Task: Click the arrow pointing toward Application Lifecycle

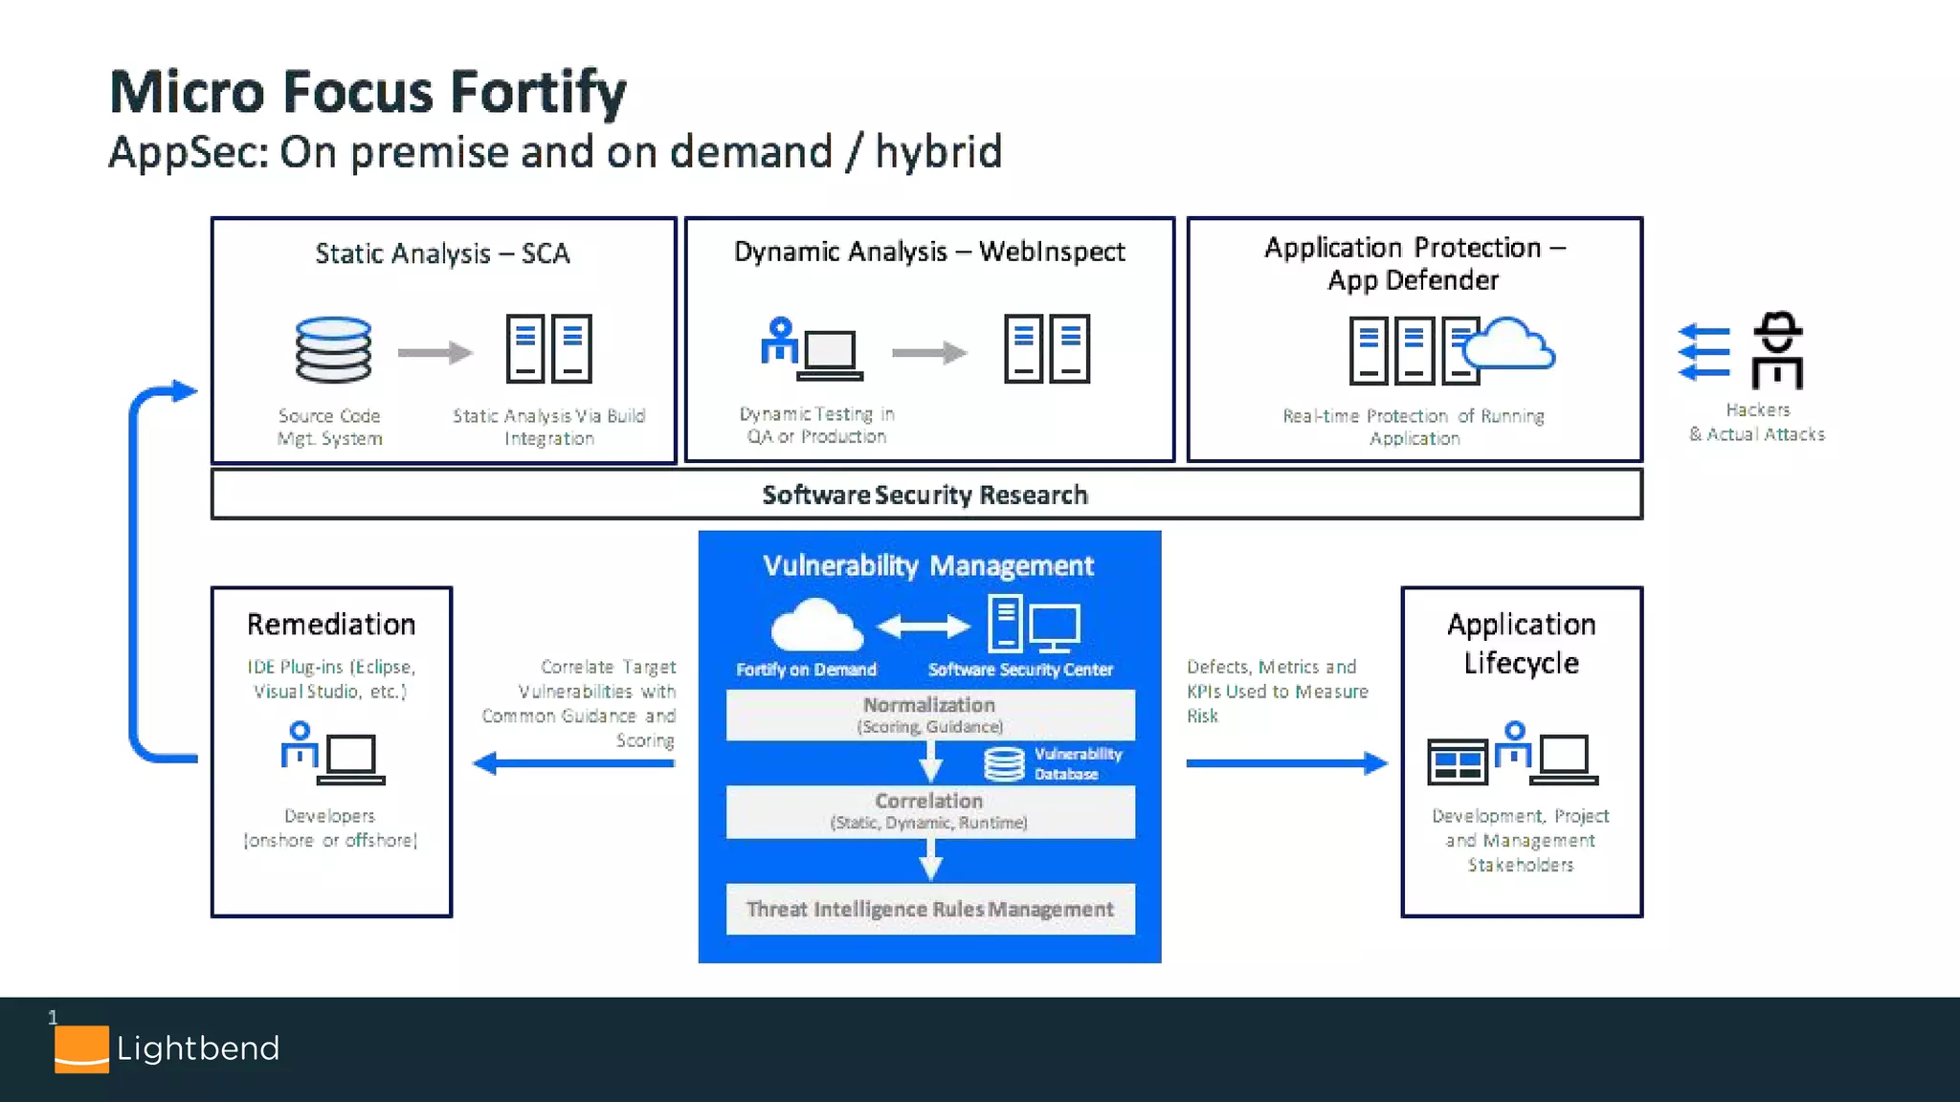Action: click(x=1286, y=762)
